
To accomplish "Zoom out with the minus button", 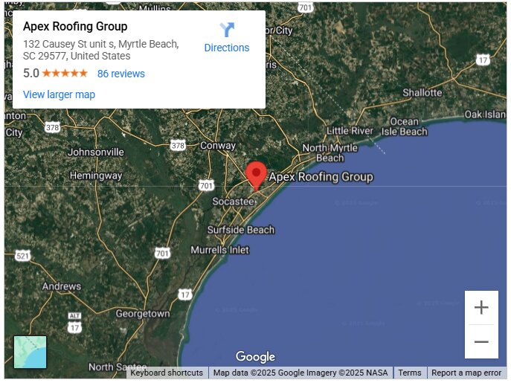I will pyautogui.click(x=481, y=341).
